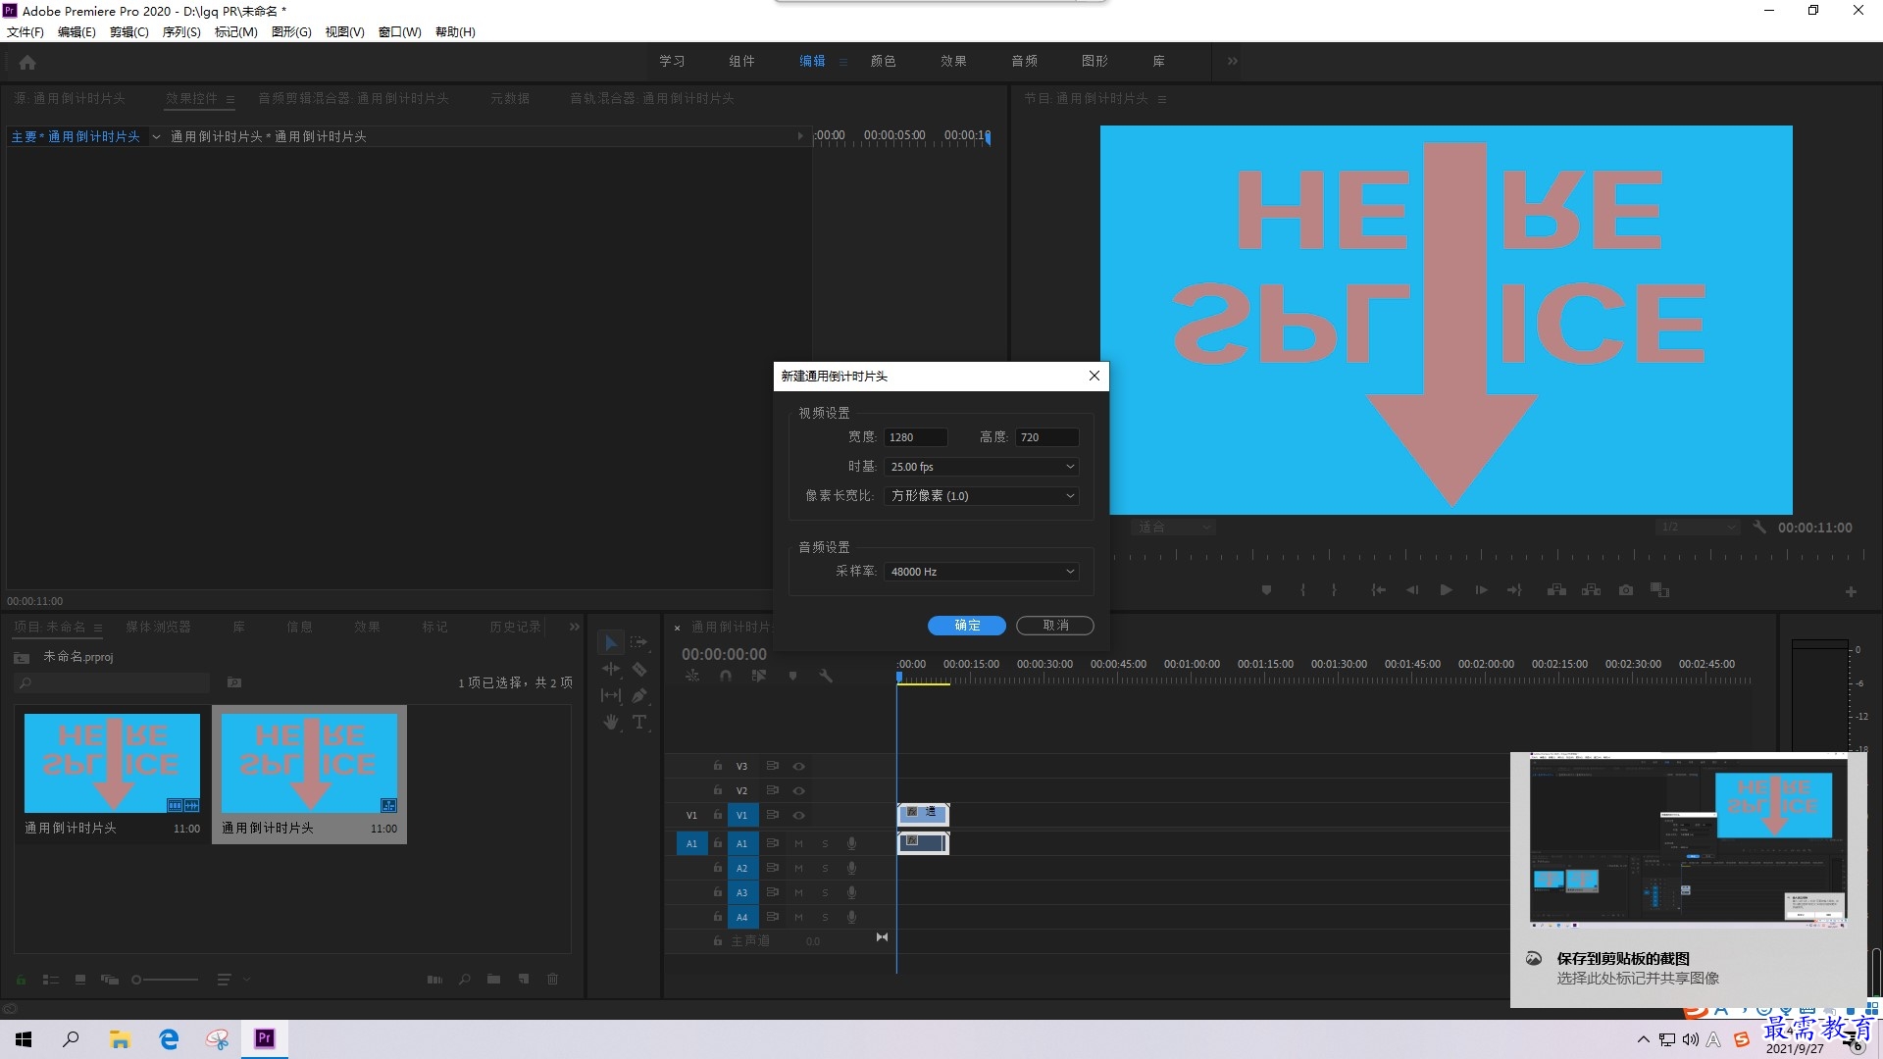Image resolution: width=1883 pixels, height=1059 pixels.
Task: Open Program monitor settings wrench
Action: 1759,528
